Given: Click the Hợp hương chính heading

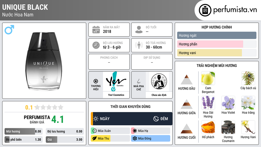Looking at the screenshot, I should tap(217, 27).
